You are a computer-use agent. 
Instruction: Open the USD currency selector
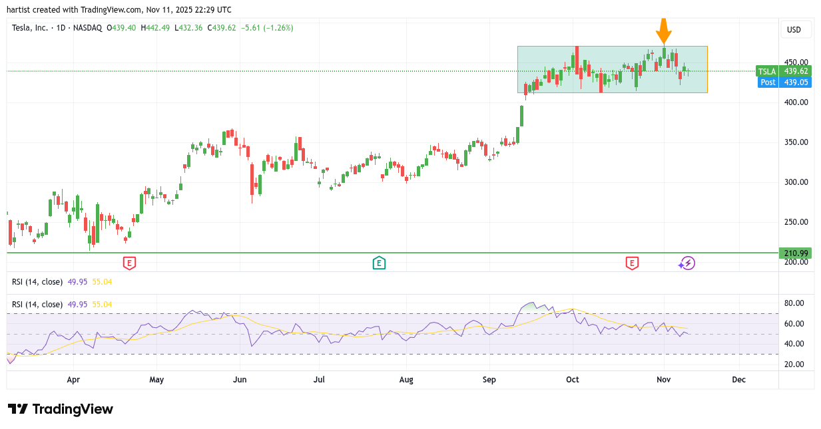pyautogui.click(x=794, y=29)
